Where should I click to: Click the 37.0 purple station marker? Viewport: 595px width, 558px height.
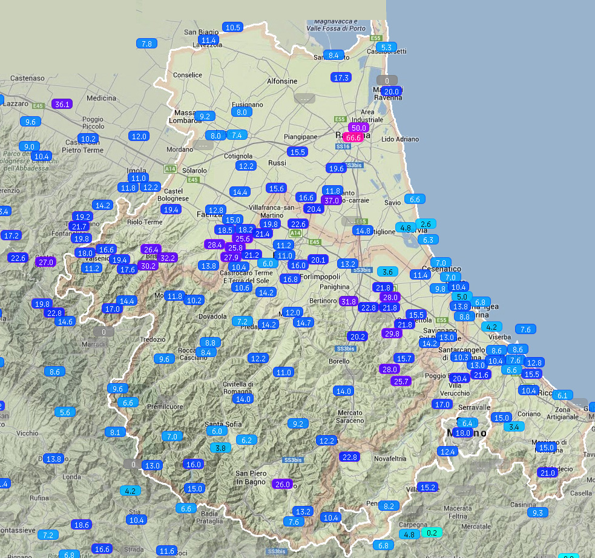(331, 200)
